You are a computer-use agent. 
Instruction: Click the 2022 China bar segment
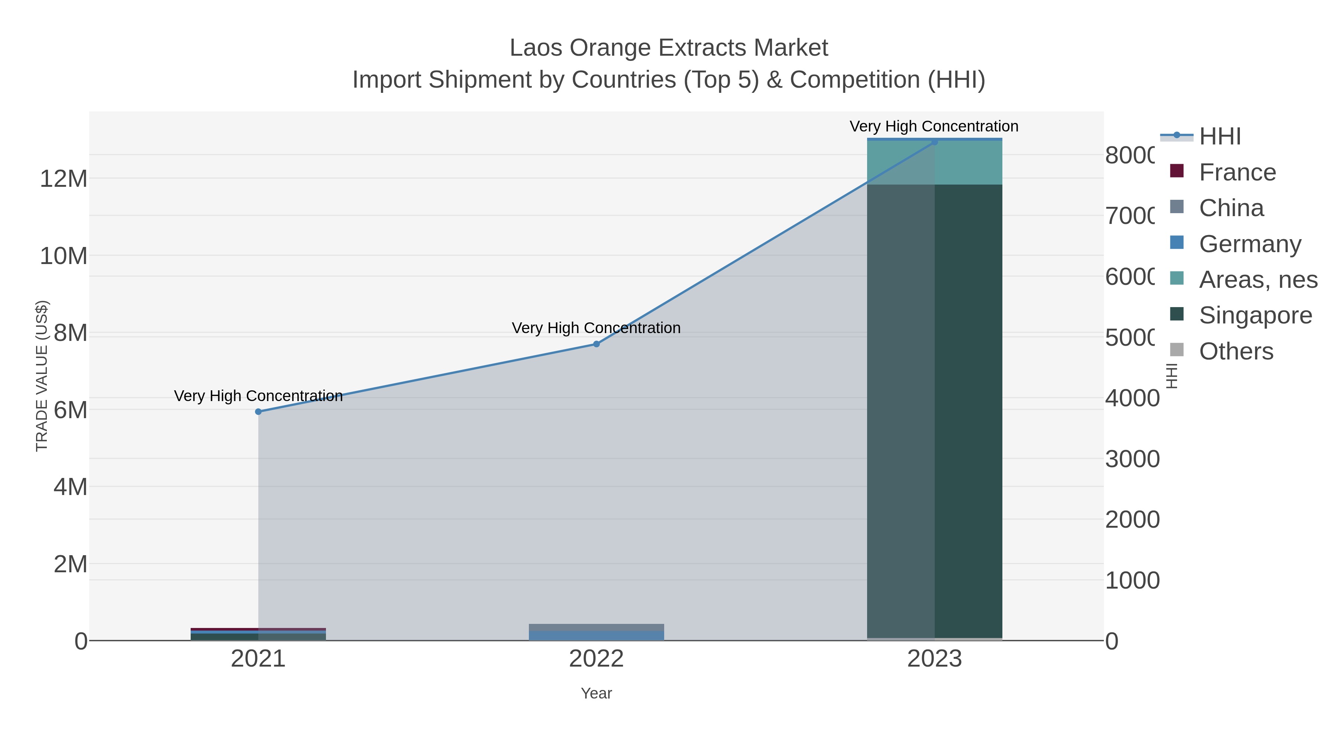click(596, 628)
